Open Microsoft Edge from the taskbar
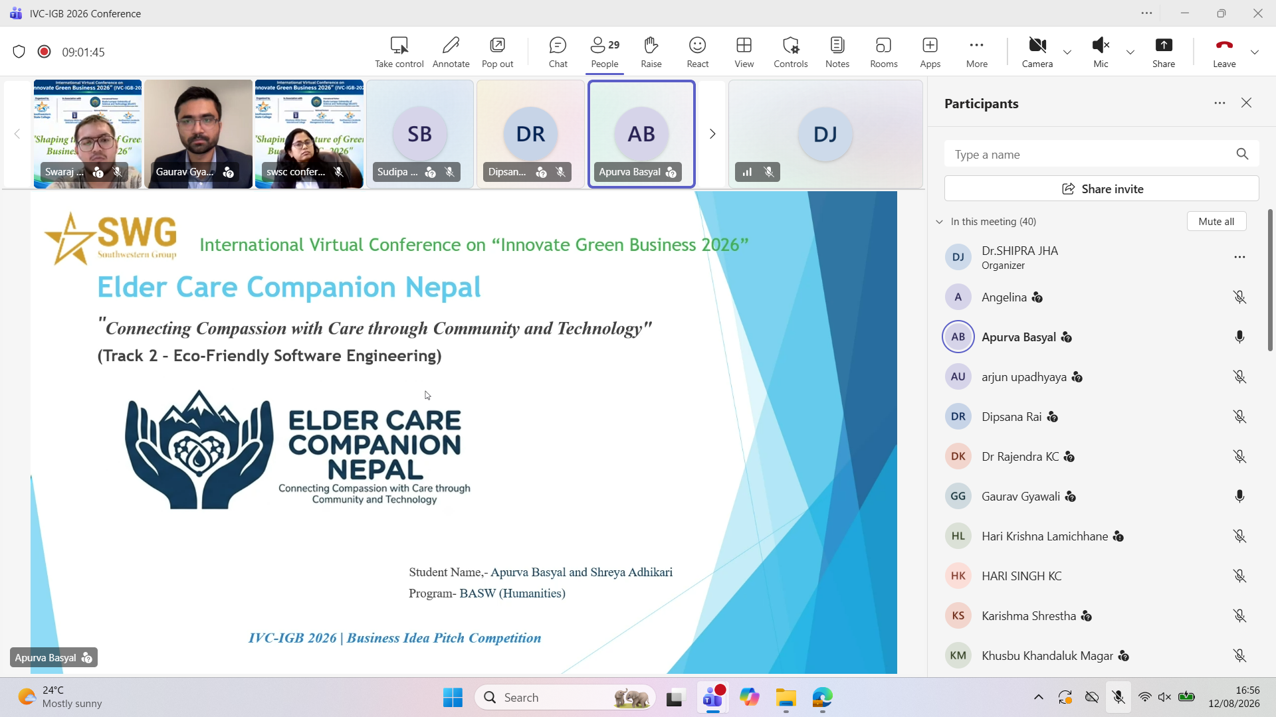Viewport: 1276px width, 717px height. [822, 698]
